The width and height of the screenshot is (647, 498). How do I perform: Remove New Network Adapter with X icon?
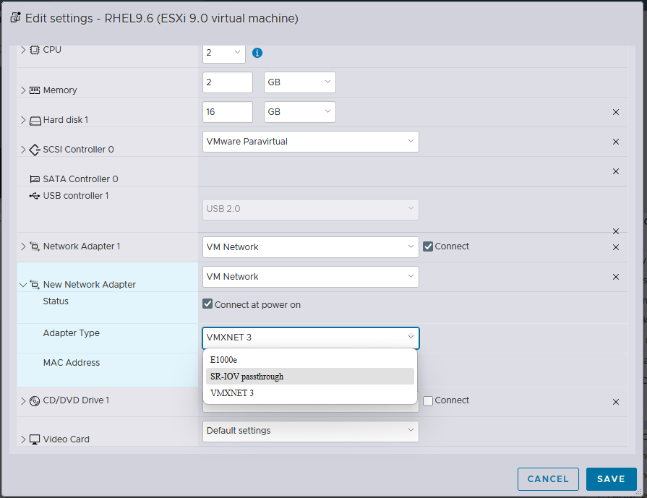tap(616, 277)
